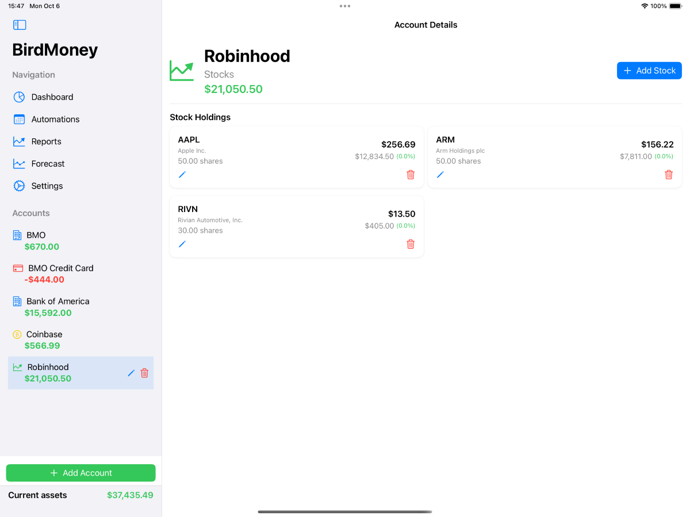Open the Dashboard page
Image resolution: width=690 pixels, height=517 pixels.
coord(52,97)
